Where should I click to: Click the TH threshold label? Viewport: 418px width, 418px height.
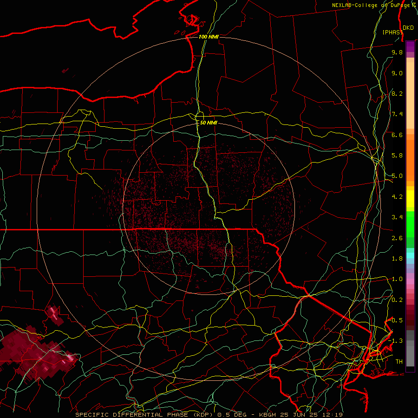click(399, 362)
